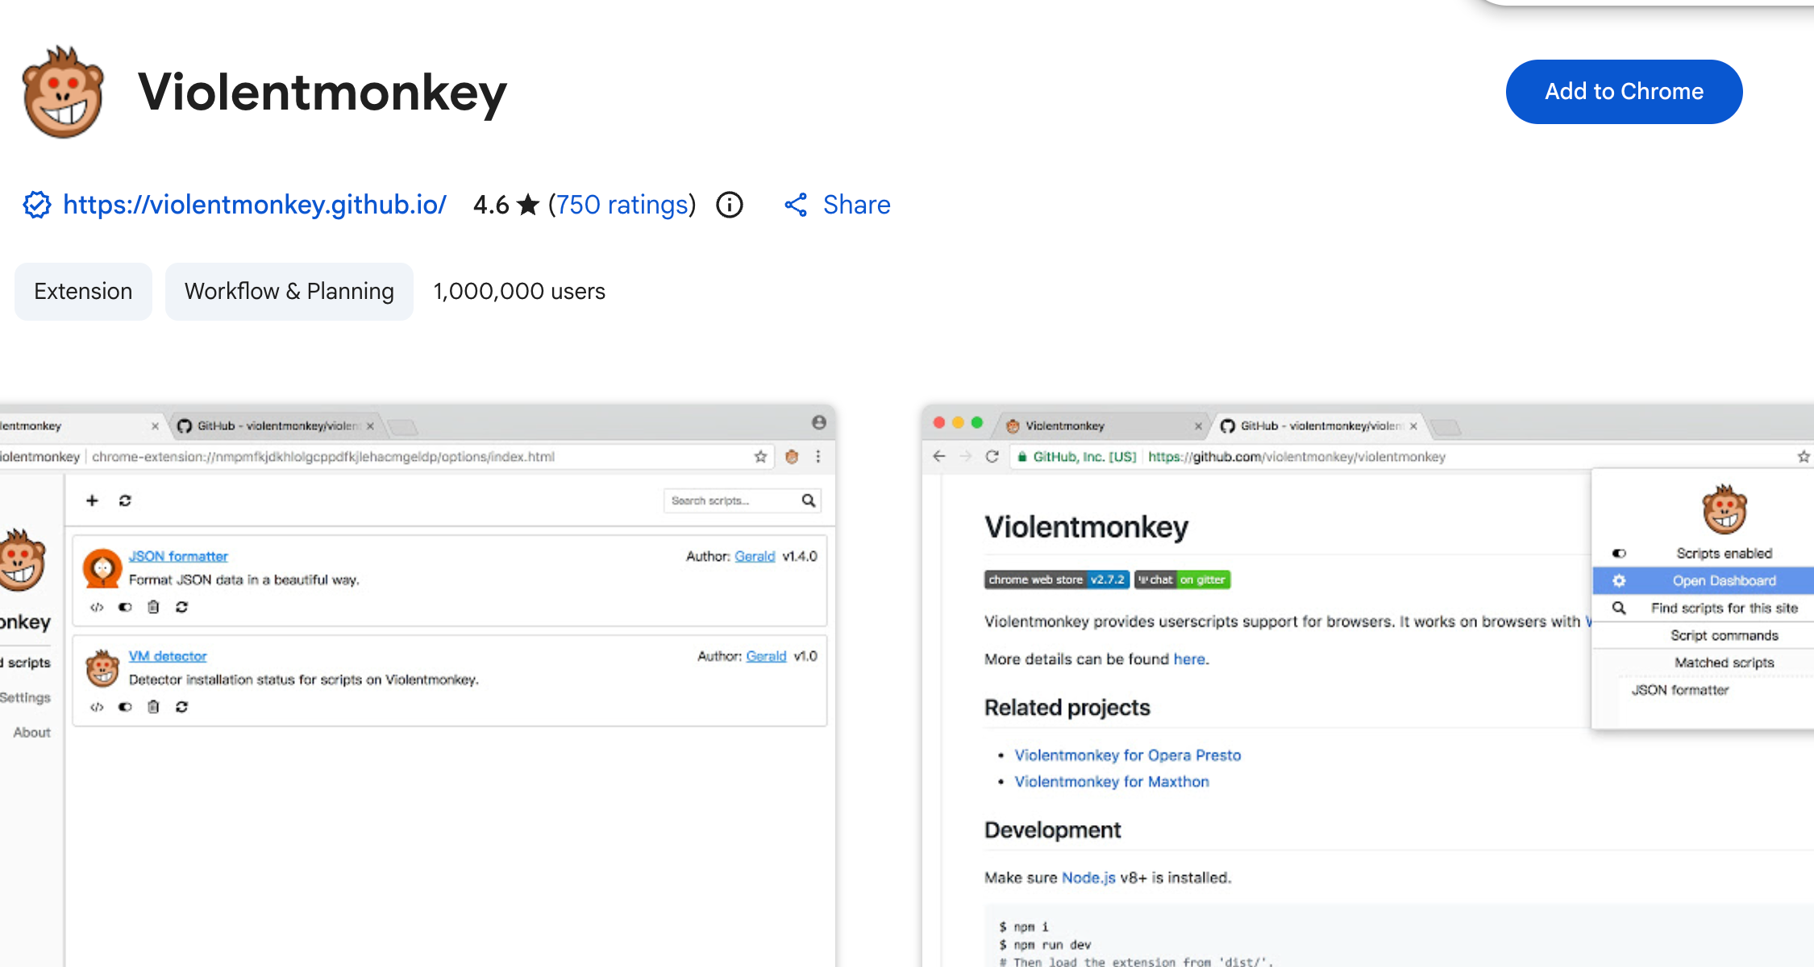Click the trash icon under JSON formatter

tap(153, 607)
